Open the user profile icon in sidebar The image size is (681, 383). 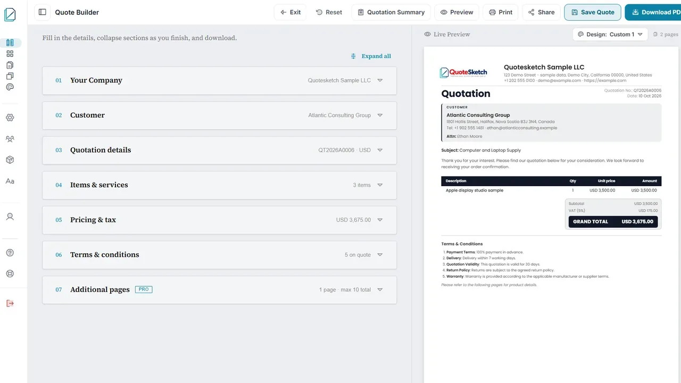click(x=10, y=217)
